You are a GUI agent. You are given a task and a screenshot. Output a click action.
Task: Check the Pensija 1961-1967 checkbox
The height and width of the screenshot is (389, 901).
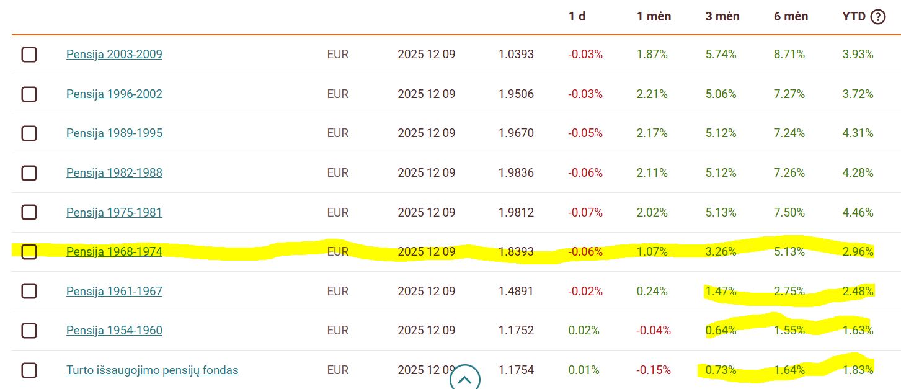pyautogui.click(x=29, y=291)
